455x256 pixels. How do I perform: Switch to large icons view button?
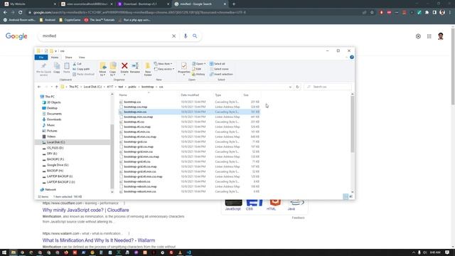[350, 196]
